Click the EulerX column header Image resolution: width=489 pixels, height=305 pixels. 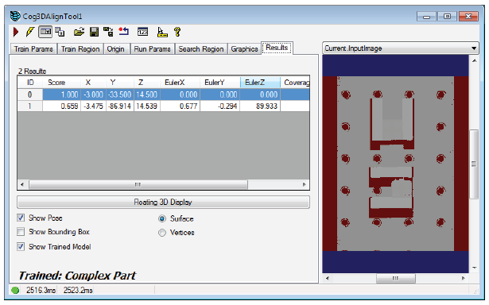180,83
